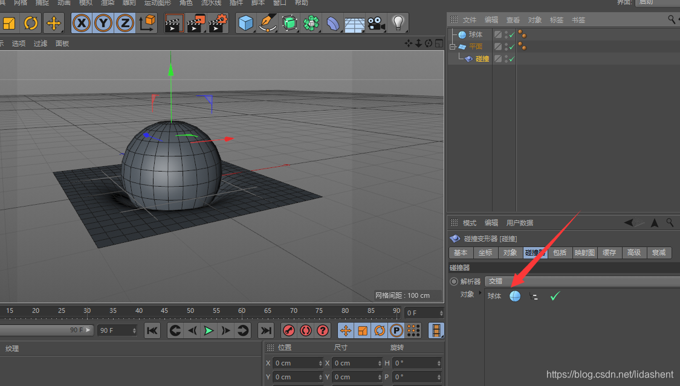
Task: Toggle the X axis lock
Action: [x=82, y=24]
